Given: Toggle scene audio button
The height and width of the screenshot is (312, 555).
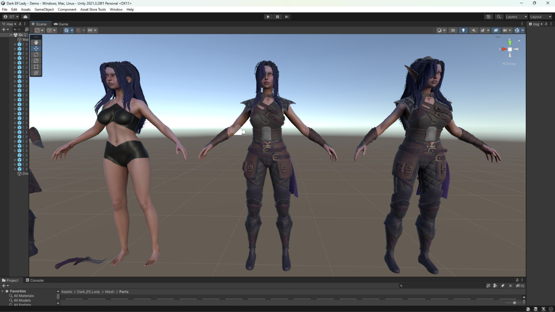Looking at the screenshot, I should [x=474, y=31].
